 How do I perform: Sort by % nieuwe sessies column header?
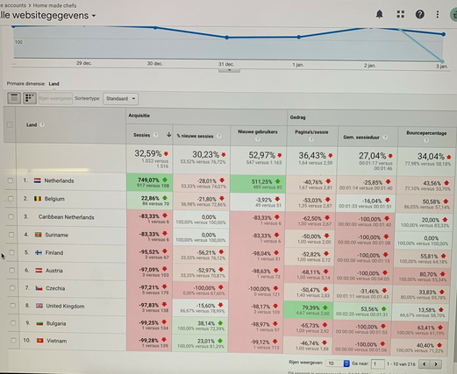[x=195, y=136]
